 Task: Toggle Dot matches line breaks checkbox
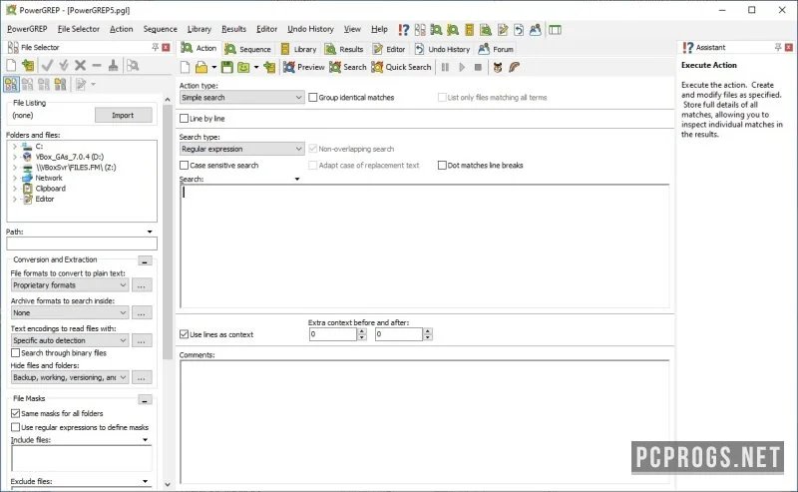[x=442, y=165]
